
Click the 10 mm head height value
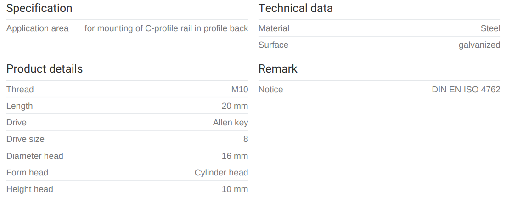click(x=235, y=189)
